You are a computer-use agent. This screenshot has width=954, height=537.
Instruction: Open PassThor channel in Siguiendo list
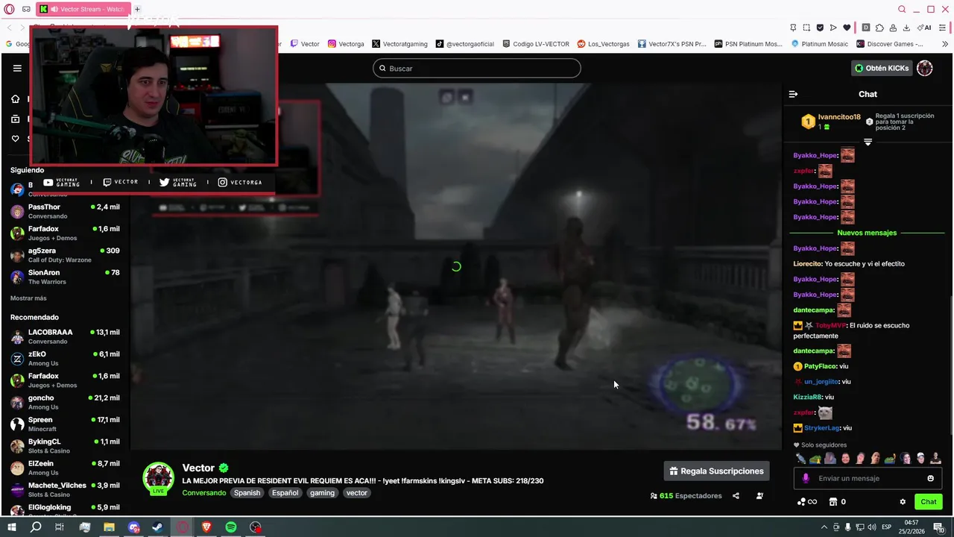(66, 211)
